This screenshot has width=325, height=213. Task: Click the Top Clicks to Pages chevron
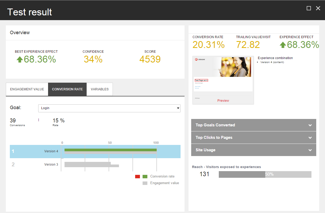(x=310, y=138)
